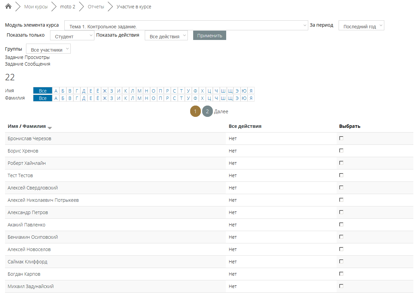Image resolution: width=417 pixels, height=293 pixels.
Task: Open Мои курсы in breadcrumb
Action: pos(36,7)
